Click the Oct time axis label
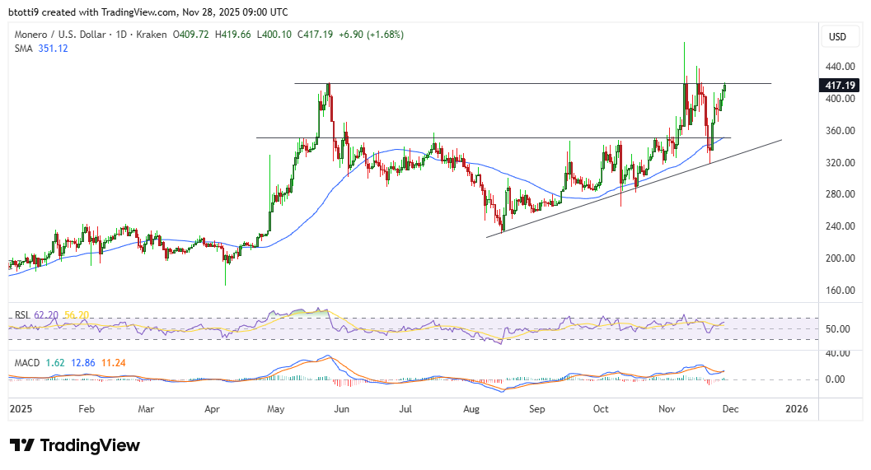871x470 pixels. pyautogui.click(x=601, y=409)
